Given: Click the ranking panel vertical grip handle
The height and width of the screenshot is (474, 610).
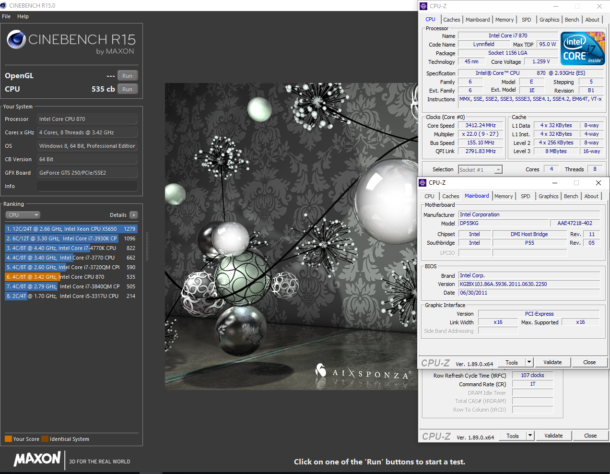Looking at the screenshot, I should [x=147, y=247].
